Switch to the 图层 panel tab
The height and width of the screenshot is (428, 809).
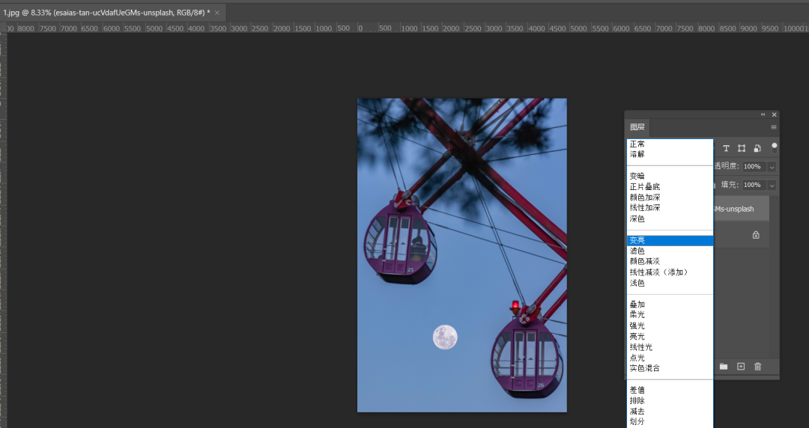637,127
